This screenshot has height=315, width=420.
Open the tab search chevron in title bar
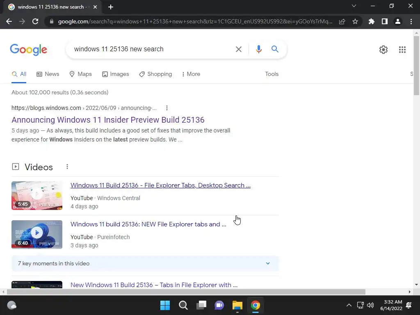tap(354, 6)
